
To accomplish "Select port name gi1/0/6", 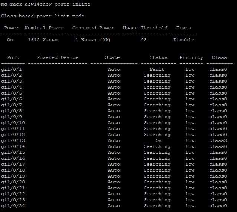I will coord(12,99).
